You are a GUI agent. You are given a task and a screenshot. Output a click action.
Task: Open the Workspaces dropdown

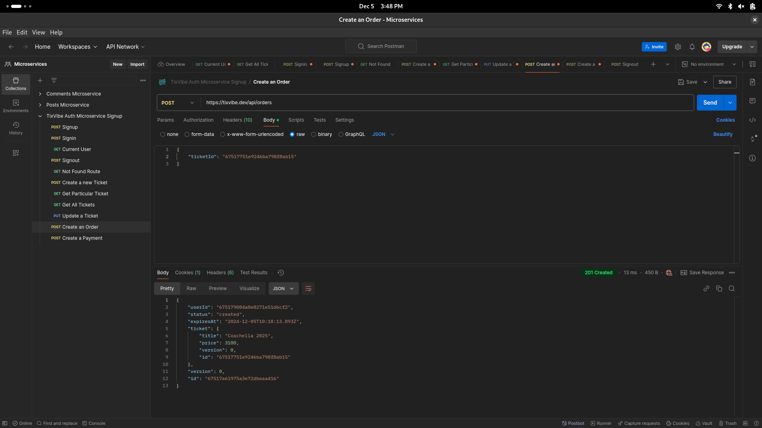coord(77,47)
